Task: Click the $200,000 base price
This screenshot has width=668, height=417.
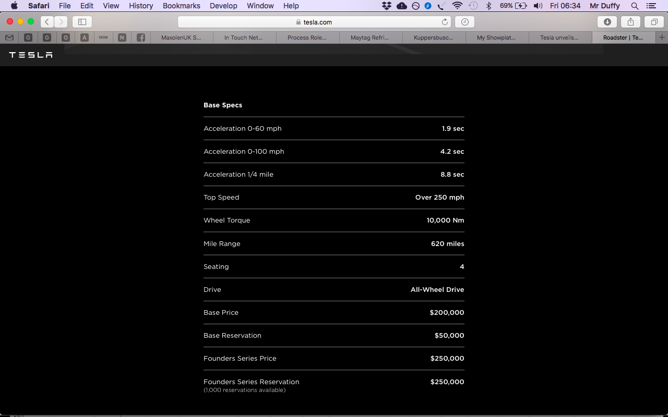Action: pos(447,313)
